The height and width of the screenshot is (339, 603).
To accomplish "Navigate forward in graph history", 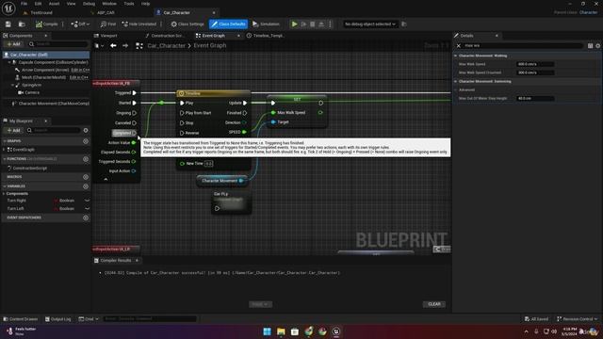I will 125,46.
